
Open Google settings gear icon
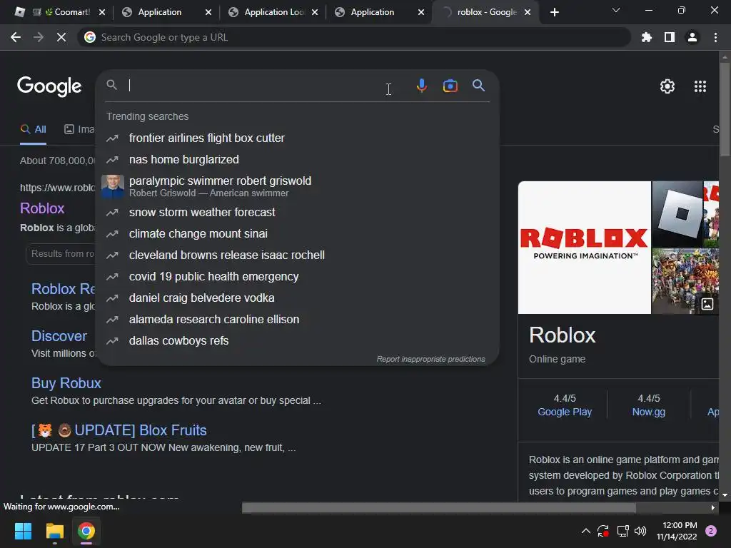point(667,86)
